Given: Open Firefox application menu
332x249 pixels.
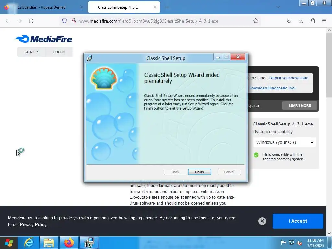Looking at the screenshot, I should [x=324, y=21].
